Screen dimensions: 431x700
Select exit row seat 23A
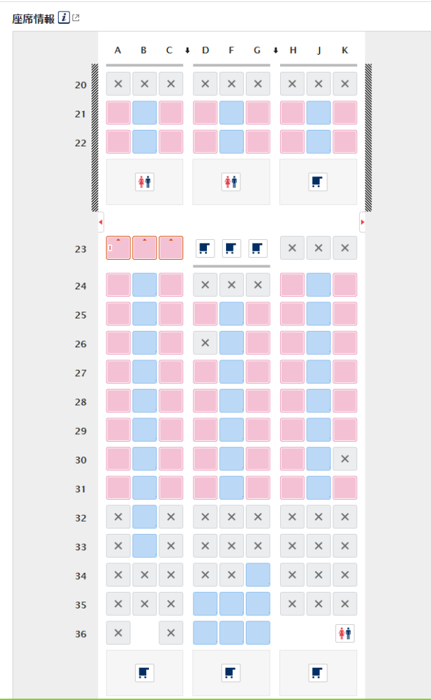(x=118, y=248)
